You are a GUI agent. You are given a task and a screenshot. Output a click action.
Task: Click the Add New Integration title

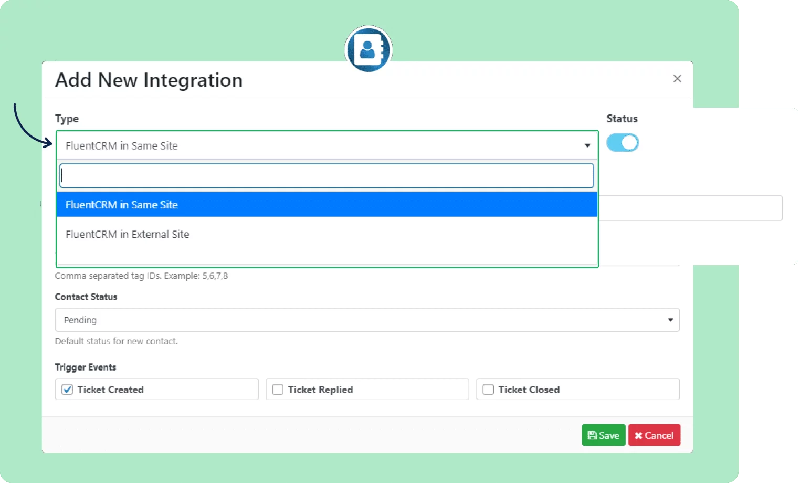click(x=149, y=80)
